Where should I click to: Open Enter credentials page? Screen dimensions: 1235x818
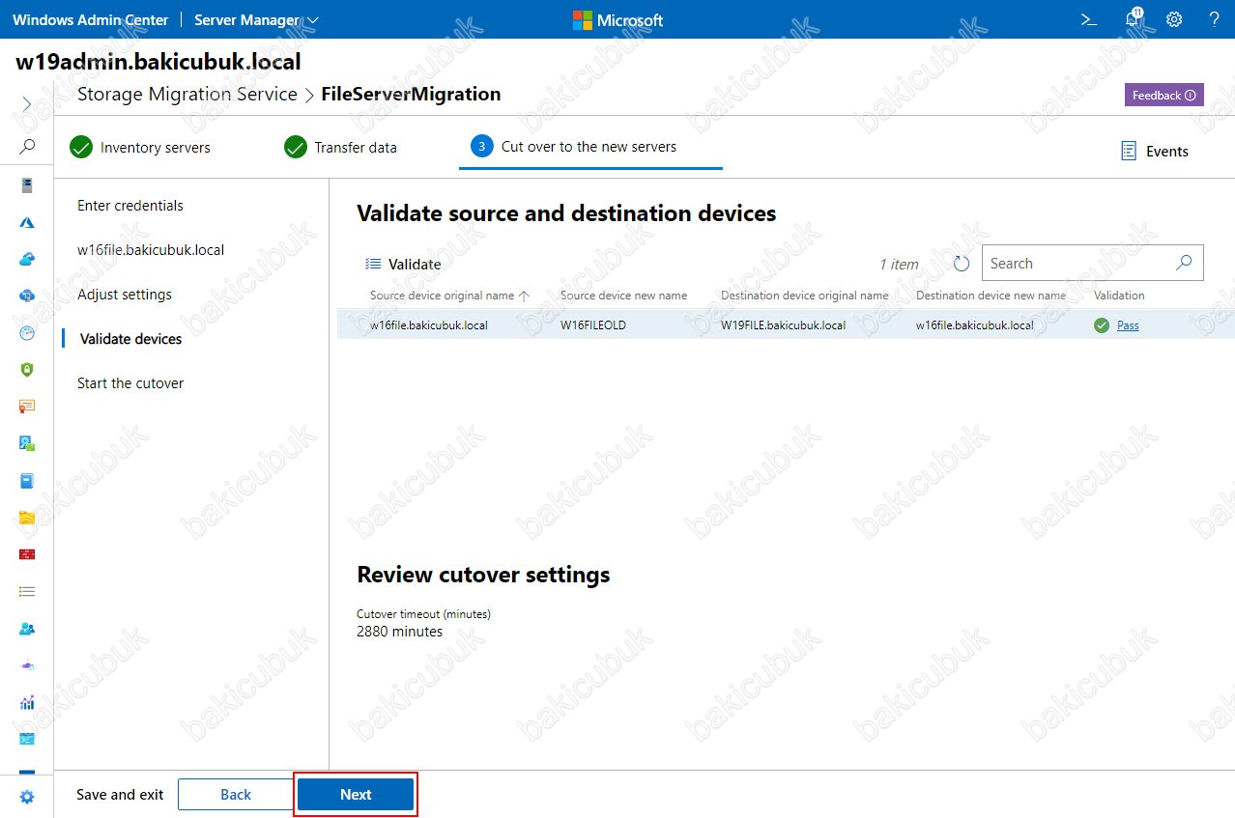click(x=130, y=206)
